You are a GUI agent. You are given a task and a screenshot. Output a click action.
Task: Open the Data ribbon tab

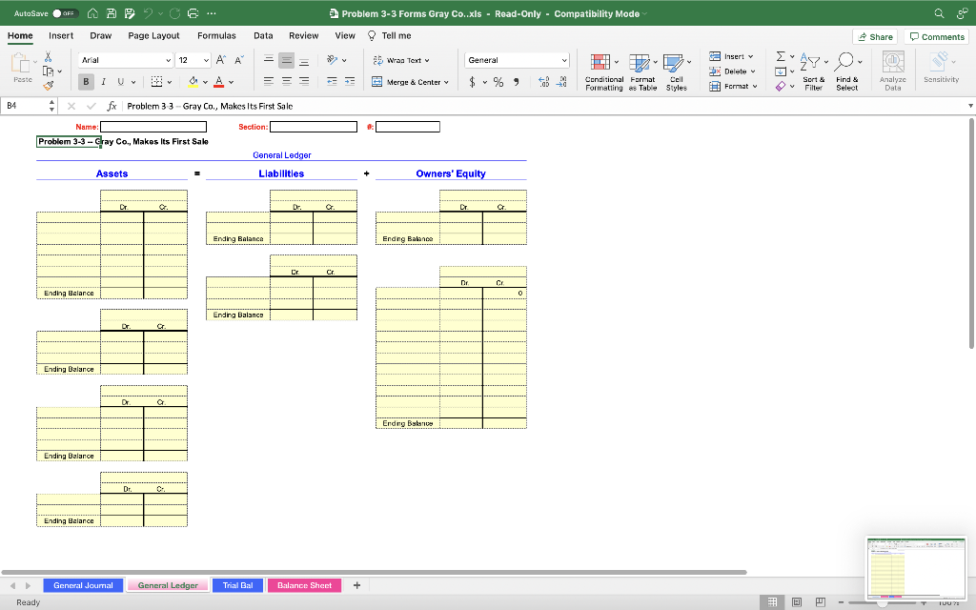(x=263, y=35)
